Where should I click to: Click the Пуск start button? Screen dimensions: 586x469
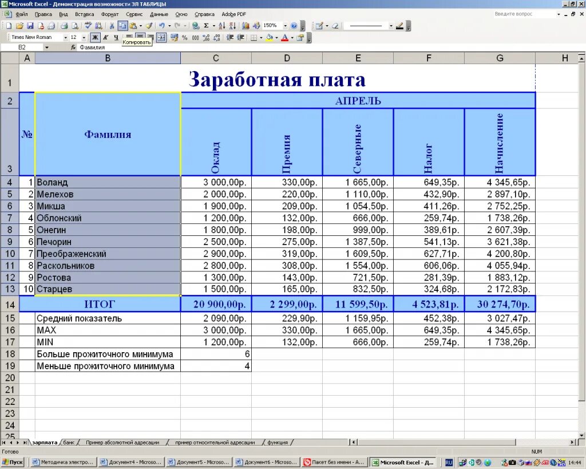(x=13, y=462)
